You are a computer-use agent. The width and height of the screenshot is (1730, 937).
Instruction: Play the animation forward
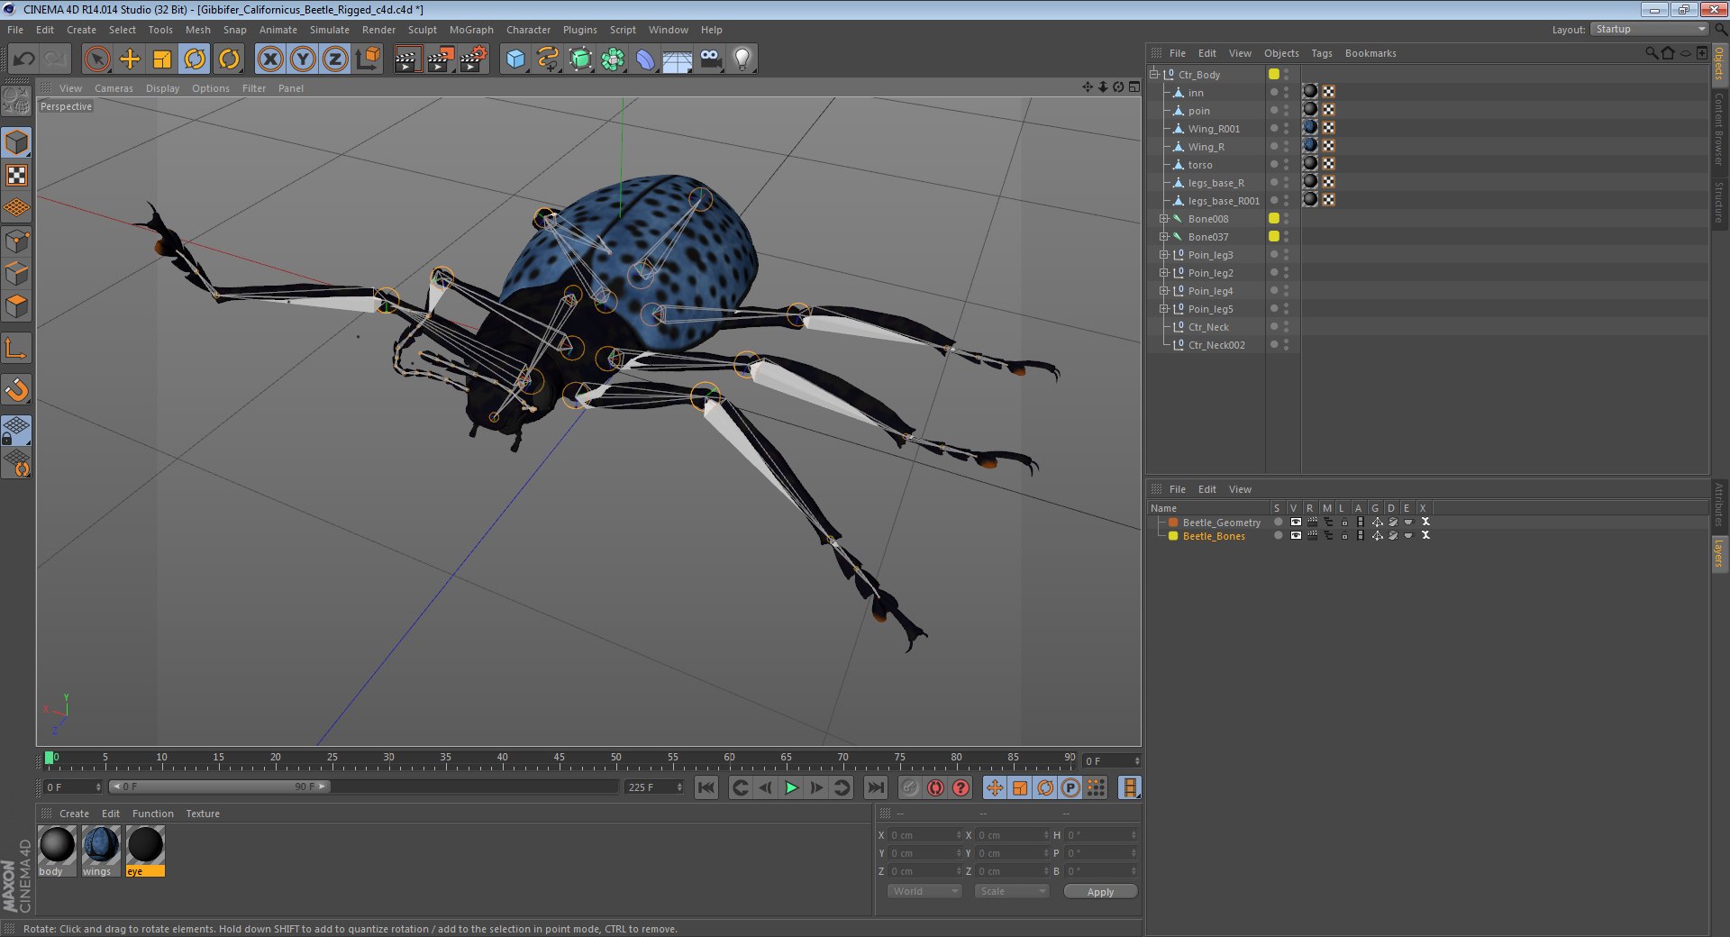tap(791, 787)
